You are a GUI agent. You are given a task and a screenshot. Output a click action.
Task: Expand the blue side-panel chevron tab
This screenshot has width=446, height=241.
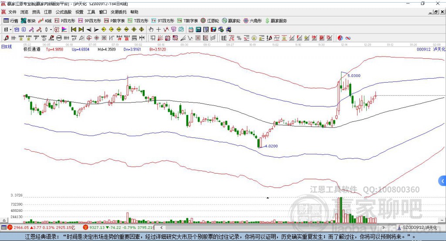443,181
